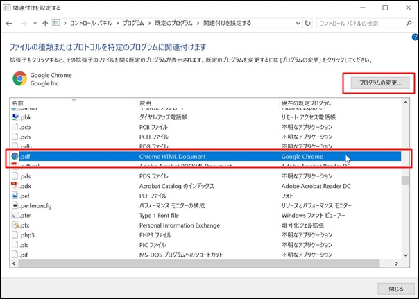Click the list scroll up arrow

pyautogui.click(x=405, y=103)
